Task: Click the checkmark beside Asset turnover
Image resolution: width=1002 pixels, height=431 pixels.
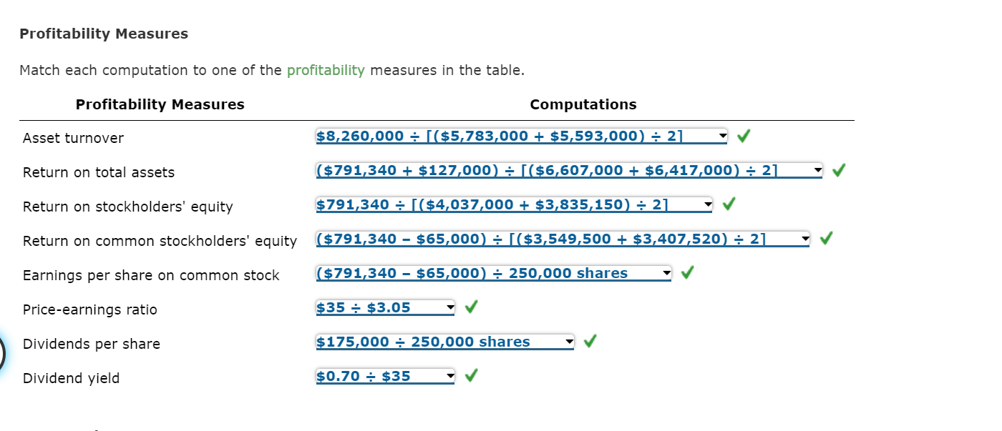Action: click(x=744, y=134)
